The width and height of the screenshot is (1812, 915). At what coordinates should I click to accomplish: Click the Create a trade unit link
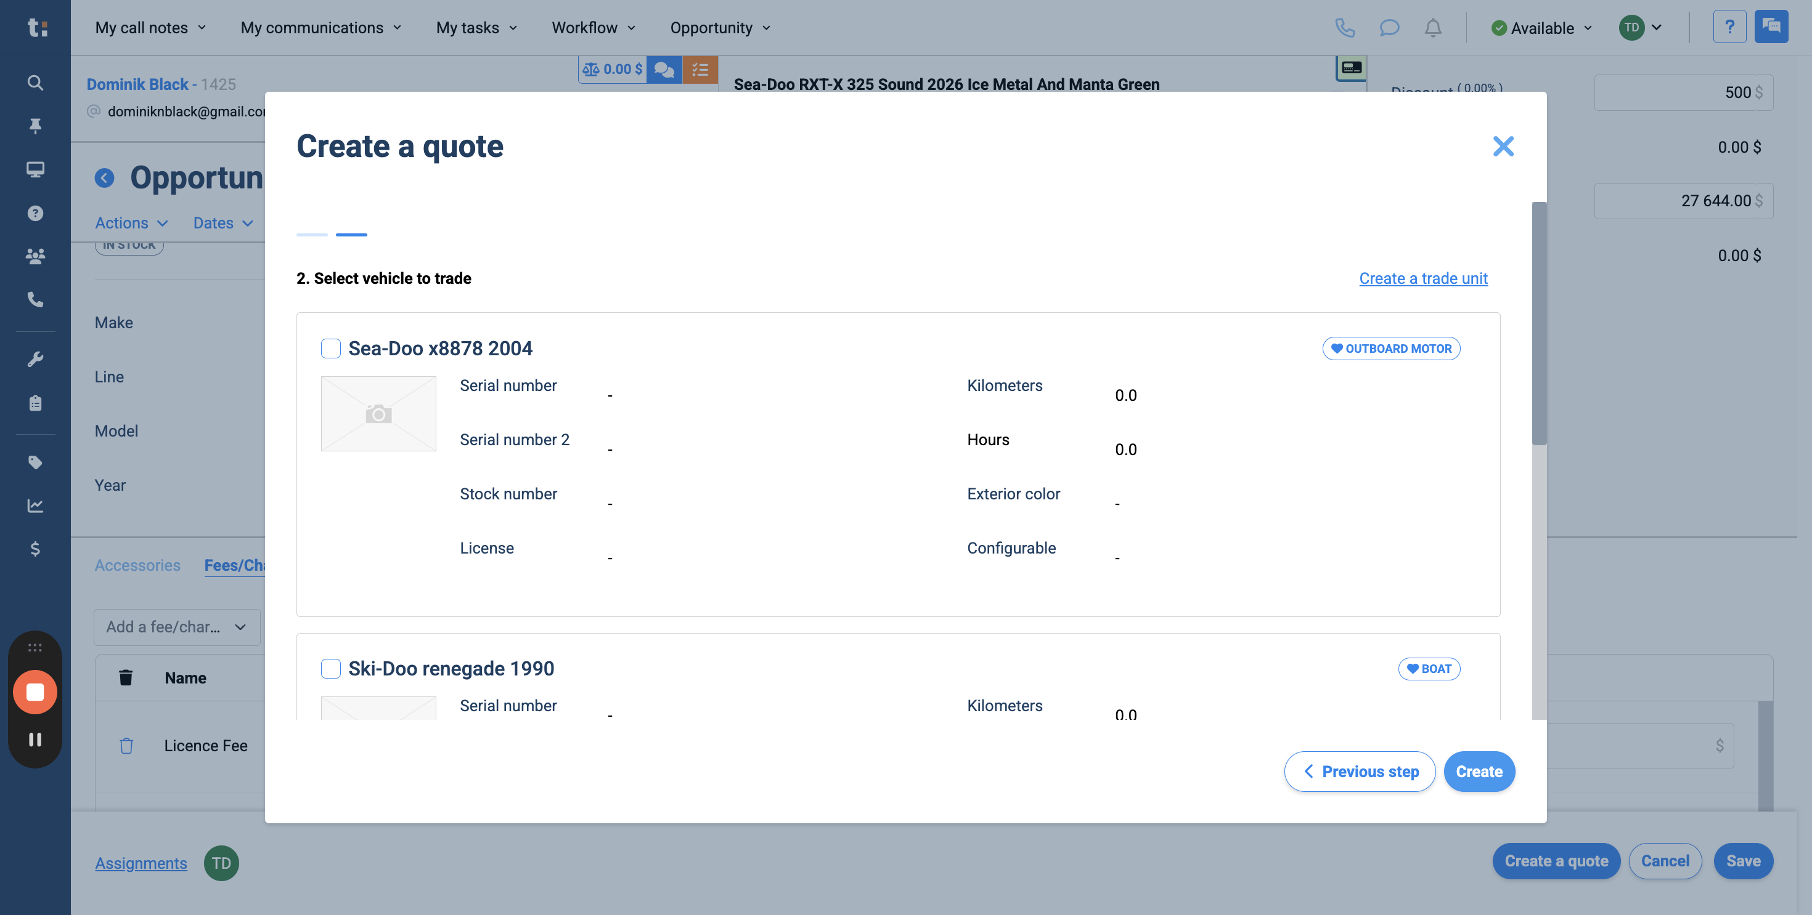click(1422, 278)
